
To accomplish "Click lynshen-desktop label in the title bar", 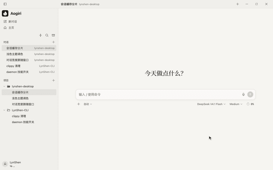I will (89, 4).
